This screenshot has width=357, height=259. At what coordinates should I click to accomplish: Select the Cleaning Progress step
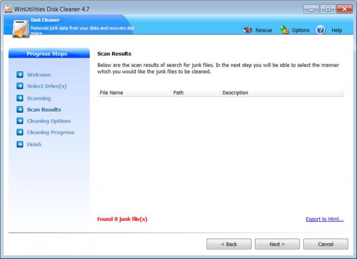pyautogui.click(x=50, y=133)
